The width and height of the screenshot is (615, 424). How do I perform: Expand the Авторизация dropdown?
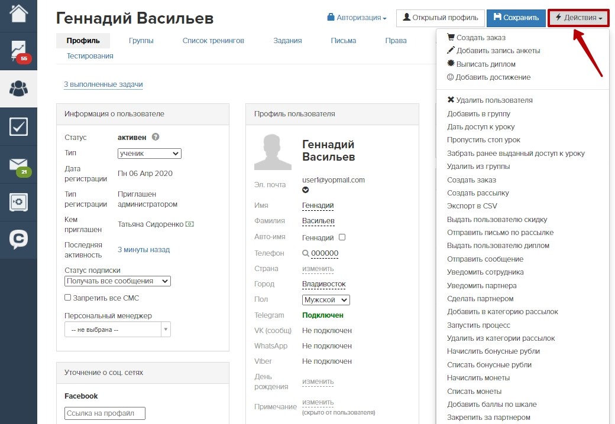tap(357, 18)
